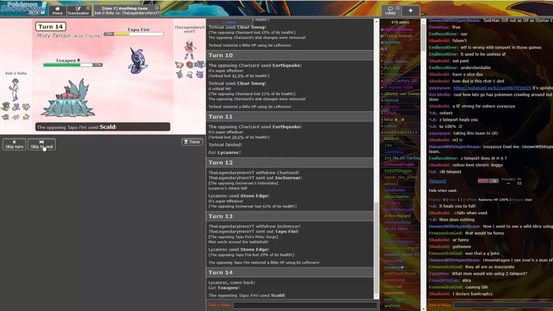Viewport: 553px width, 311px height.
Task: Click Koi birdie's name in chat
Action: click(x=440, y=95)
